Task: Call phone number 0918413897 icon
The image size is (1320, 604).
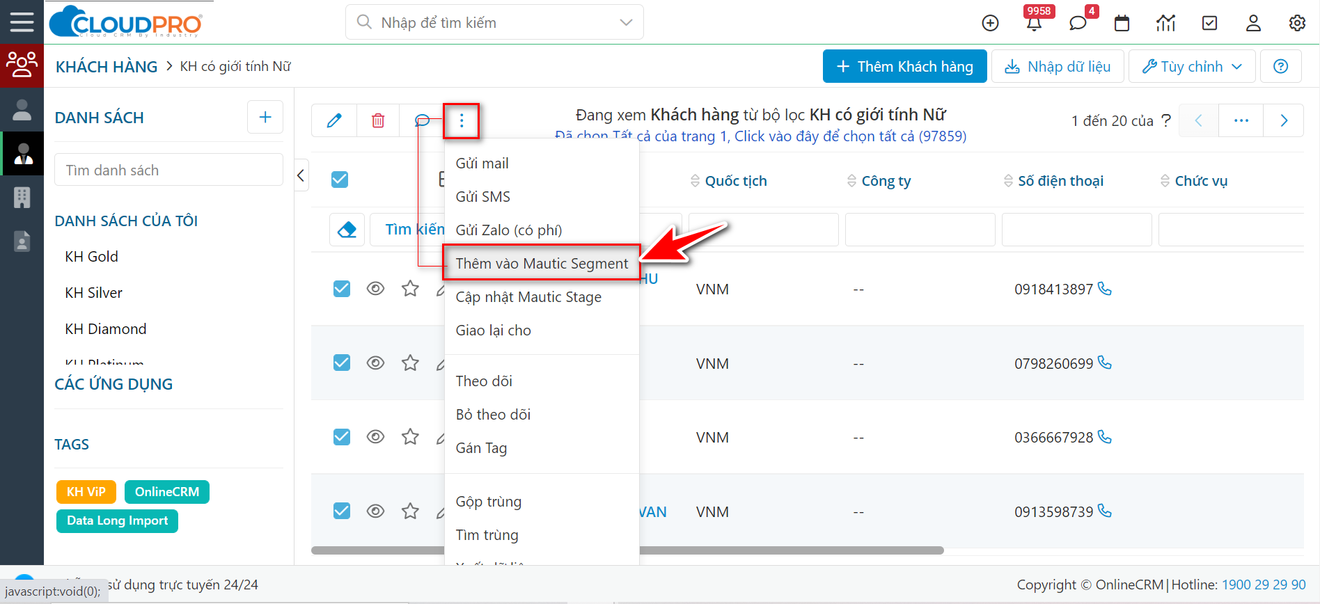Action: (x=1105, y=288)
